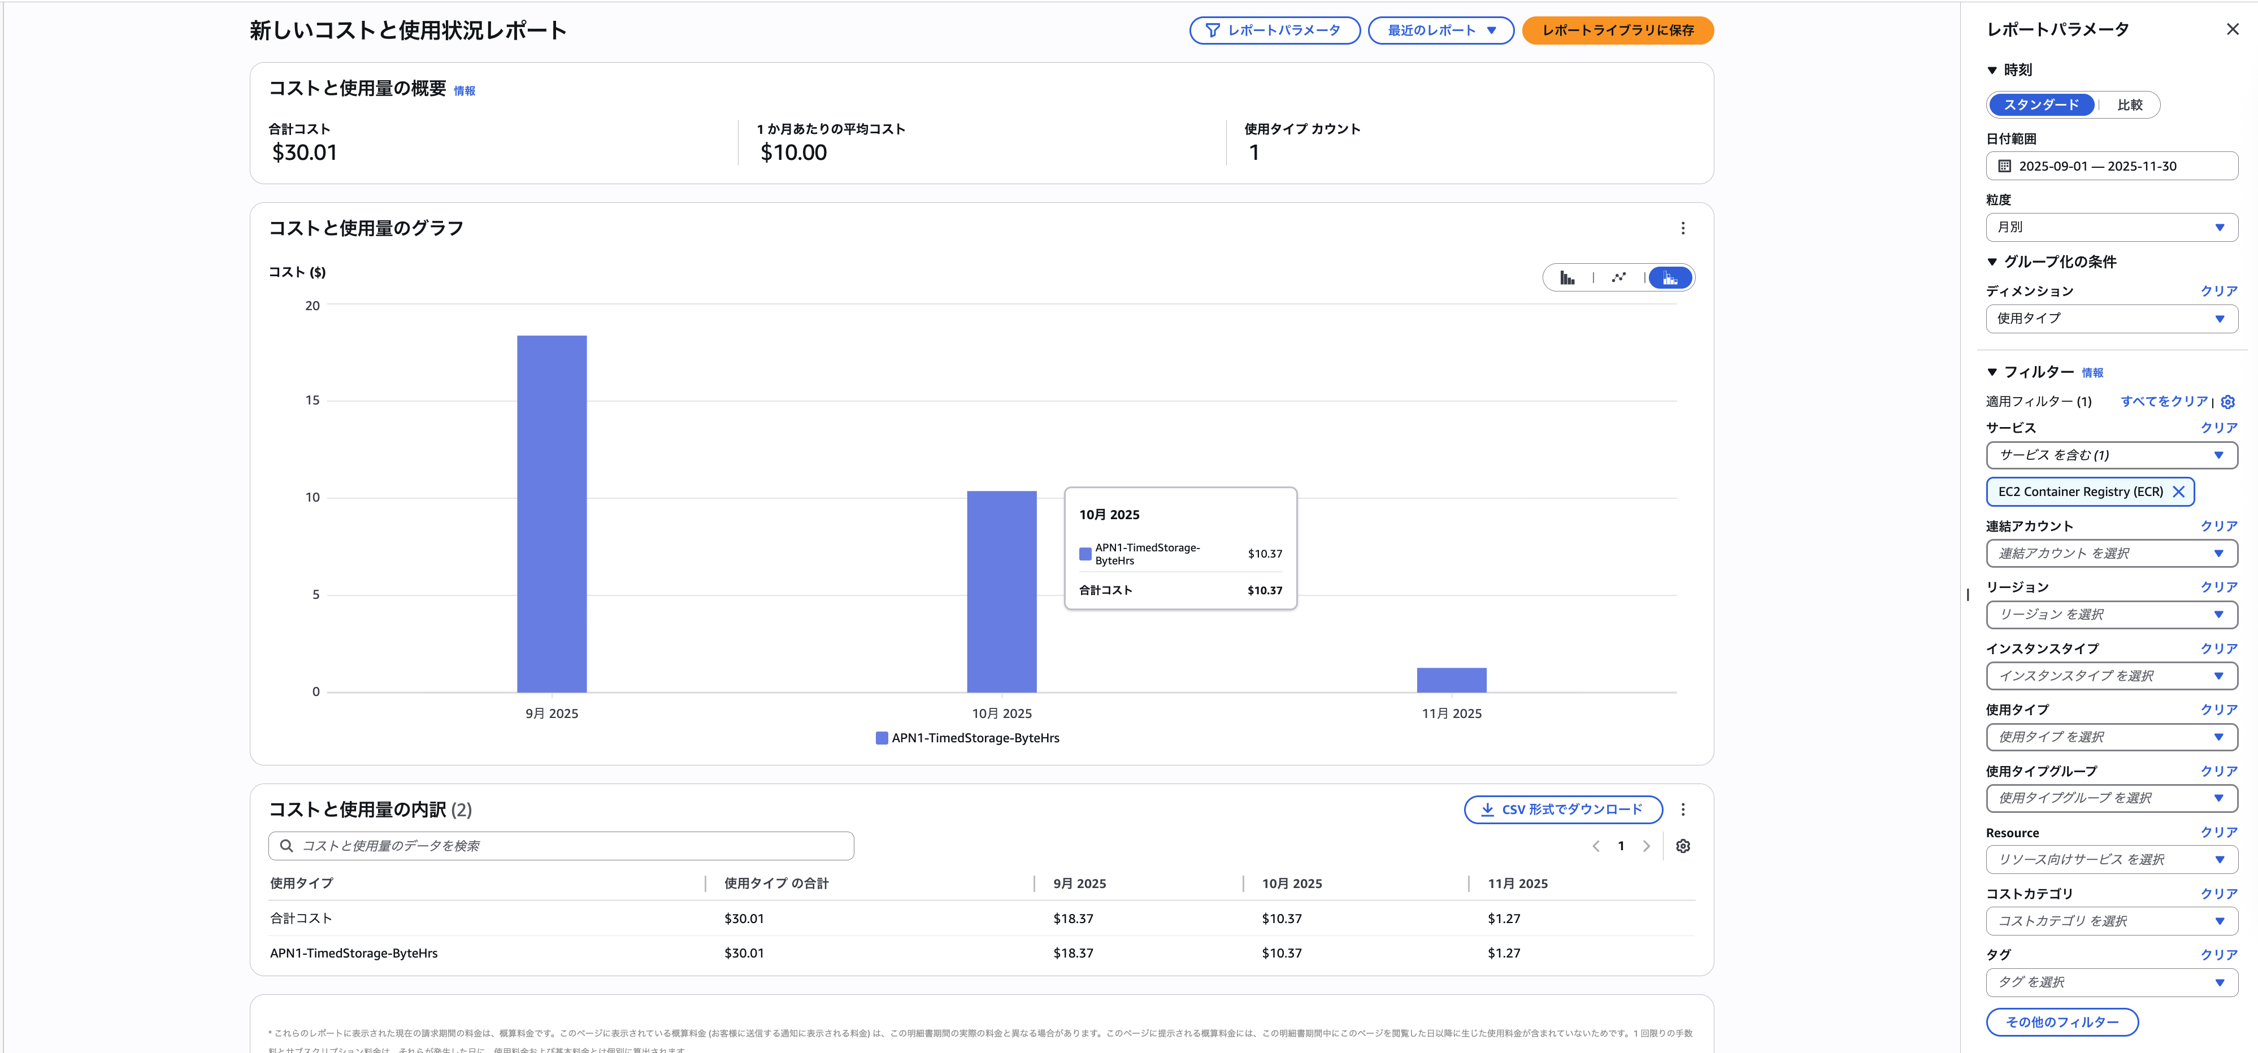The image size is (2258, 1053).
Task: Download the data via CSV 形式でダウンロード
Action: [1563, 810]
